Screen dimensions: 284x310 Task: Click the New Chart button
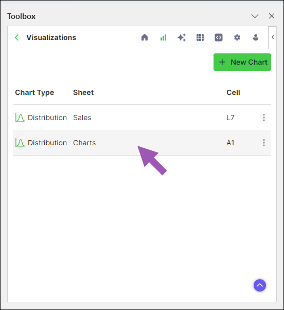coord(242,62)
